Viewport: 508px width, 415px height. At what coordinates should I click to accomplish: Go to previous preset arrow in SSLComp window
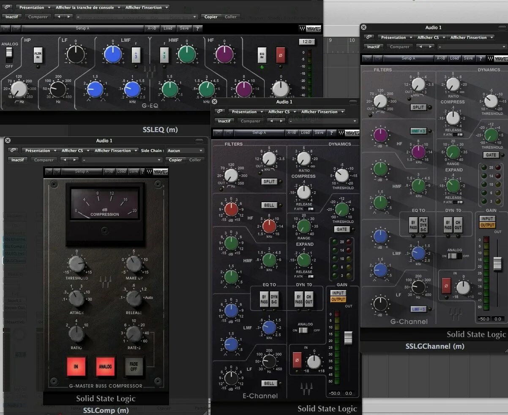click(64, 160)
